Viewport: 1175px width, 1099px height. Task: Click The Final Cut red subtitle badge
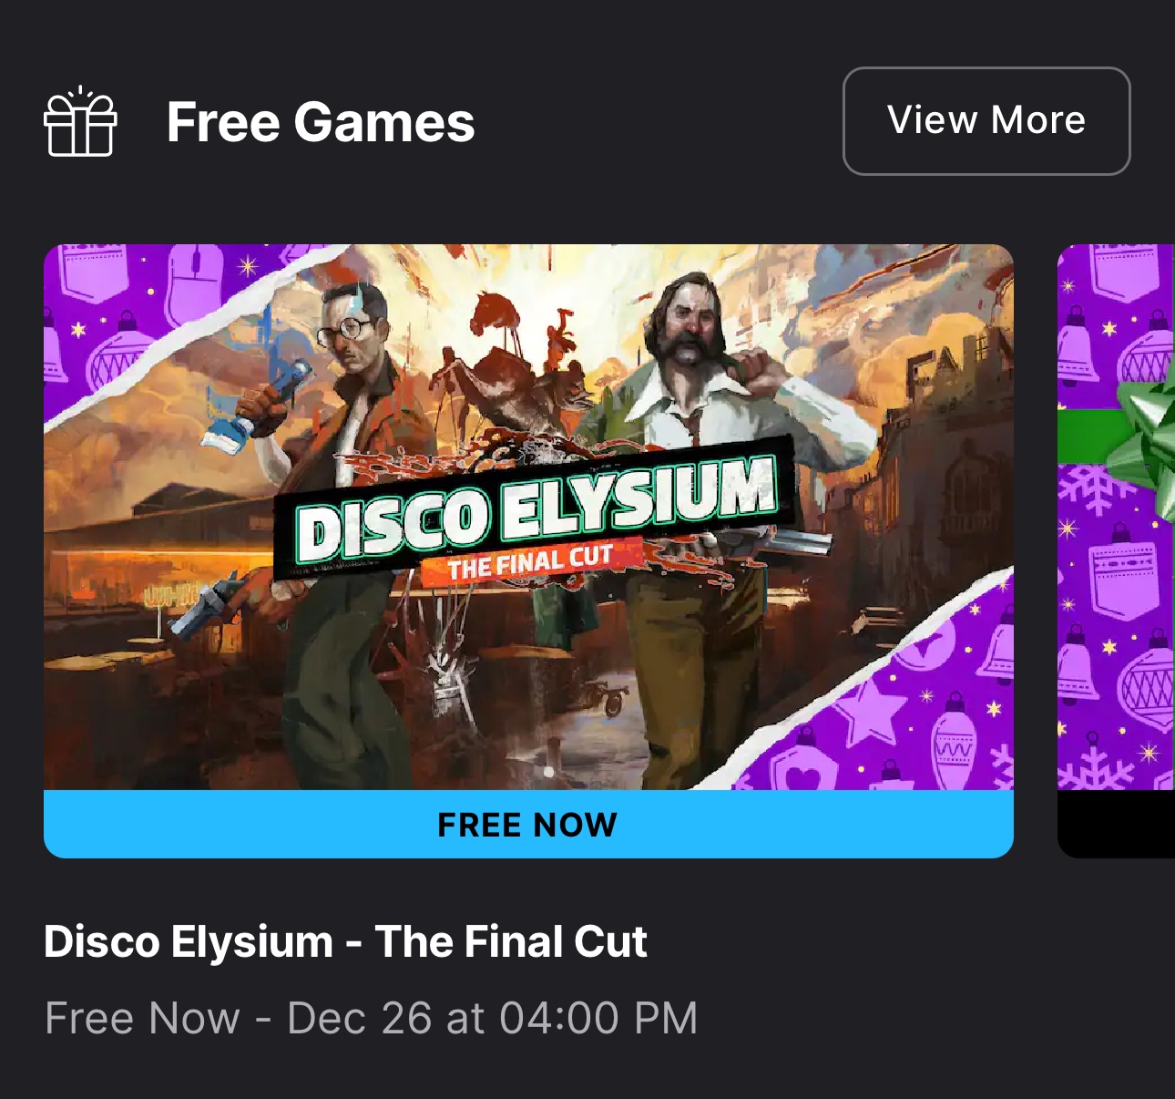530,562
